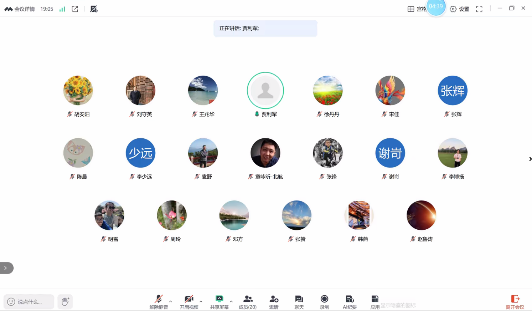Click the raise hand icon
Screen dimensions: 532x311
[65, 302]
